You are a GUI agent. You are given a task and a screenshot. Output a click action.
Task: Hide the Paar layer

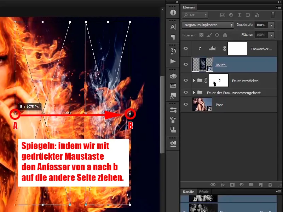pos(186,104)
